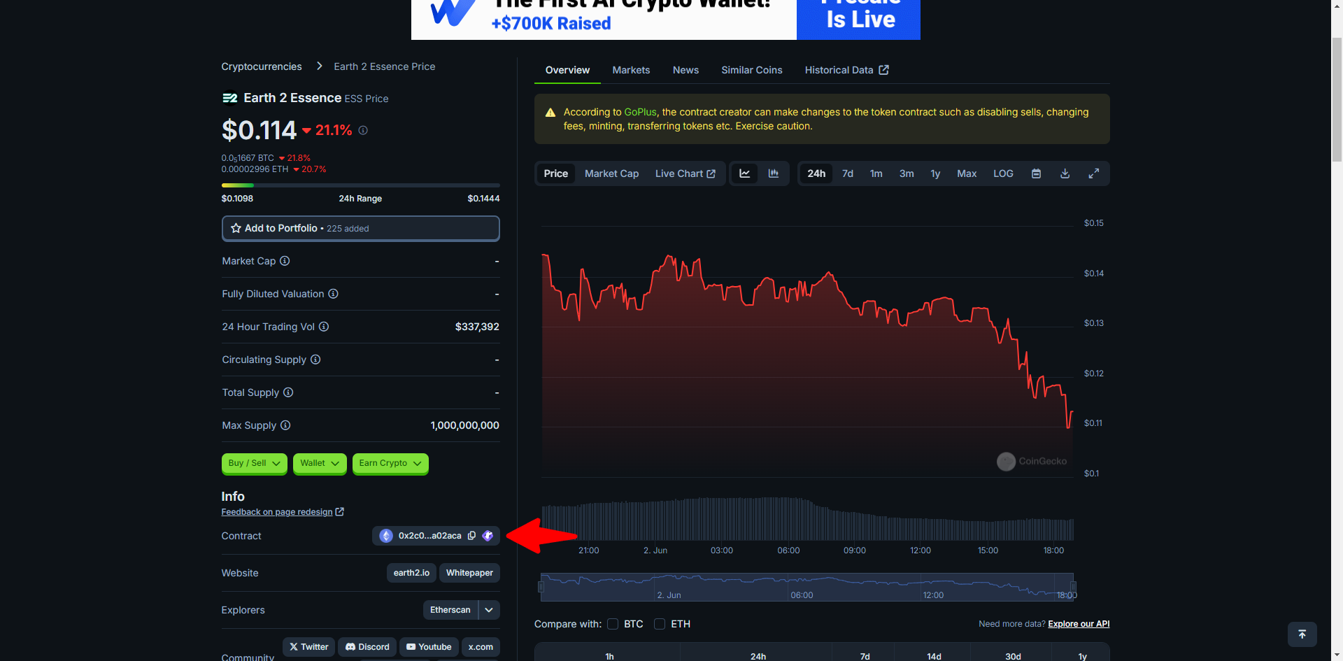Select 7d chart timeframe
Viewport: 1343px width, 661px height.
click(848, 173)
